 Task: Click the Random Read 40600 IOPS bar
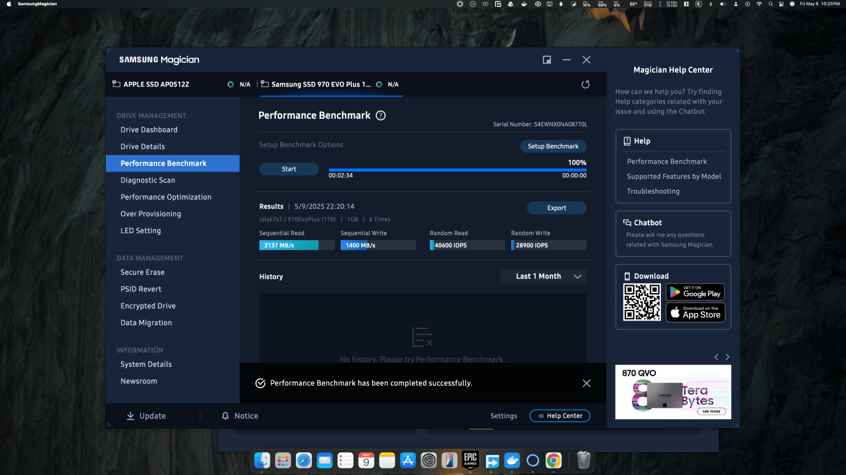(467, 245)
